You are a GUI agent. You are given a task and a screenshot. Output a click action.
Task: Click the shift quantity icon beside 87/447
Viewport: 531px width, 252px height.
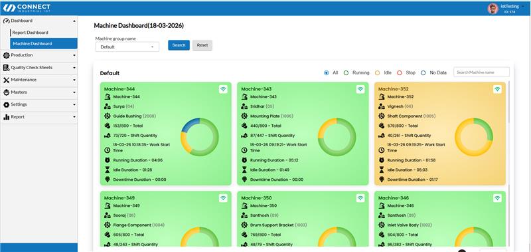click(244, 136)
